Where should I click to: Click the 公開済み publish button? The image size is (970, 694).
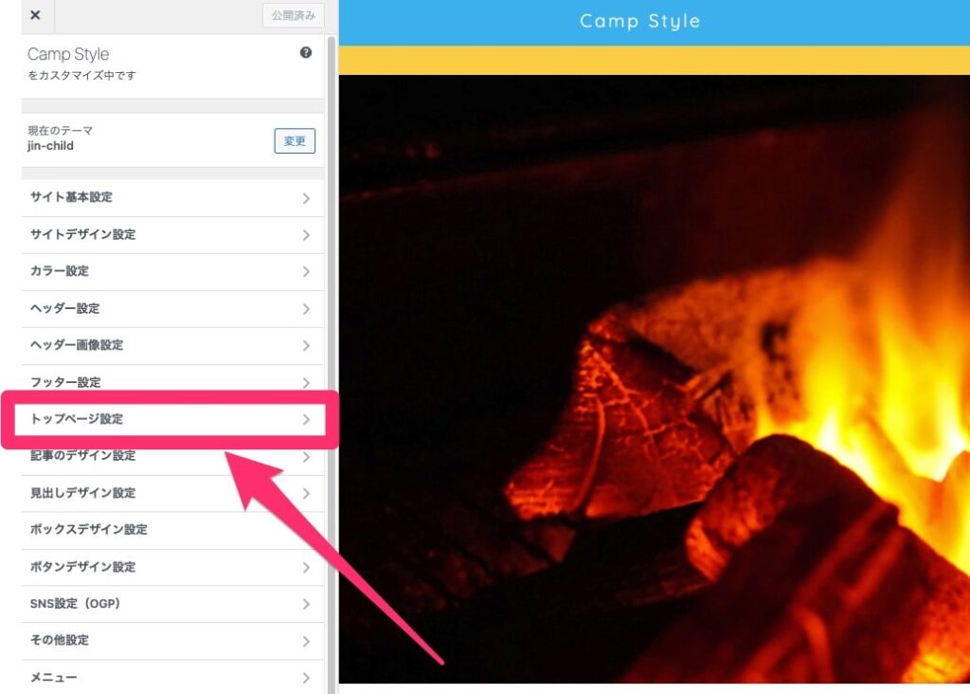click(x=294, y=15)
